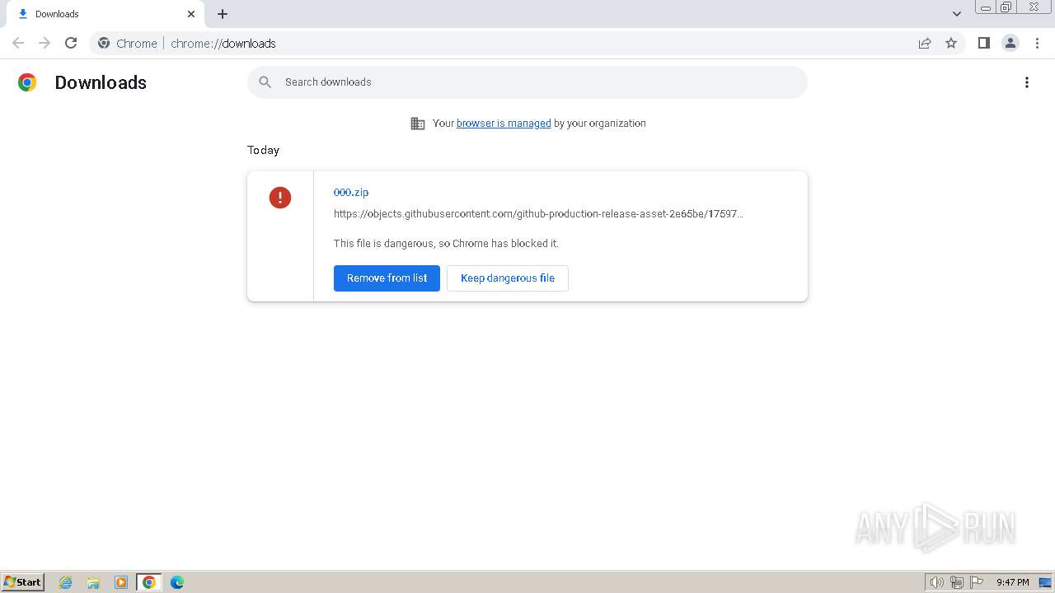Open Downloads page more actions menu

click(1026, 82)
